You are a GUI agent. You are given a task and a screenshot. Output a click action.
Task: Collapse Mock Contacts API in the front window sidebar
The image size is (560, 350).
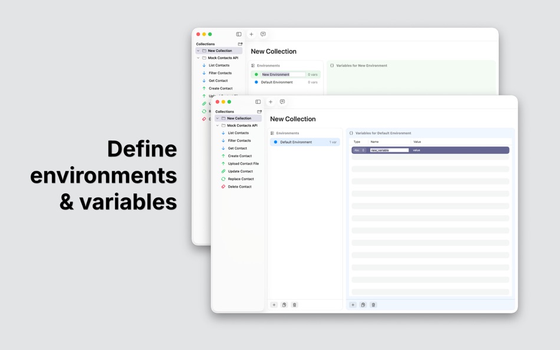tap(217, 126)
